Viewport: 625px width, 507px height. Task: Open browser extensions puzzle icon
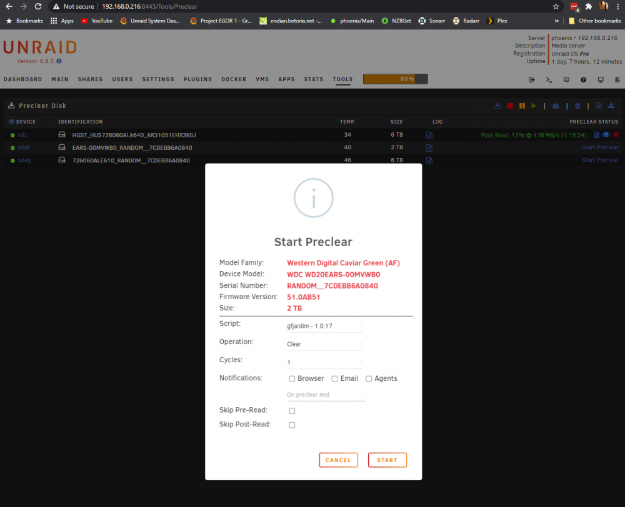point(588,6)
